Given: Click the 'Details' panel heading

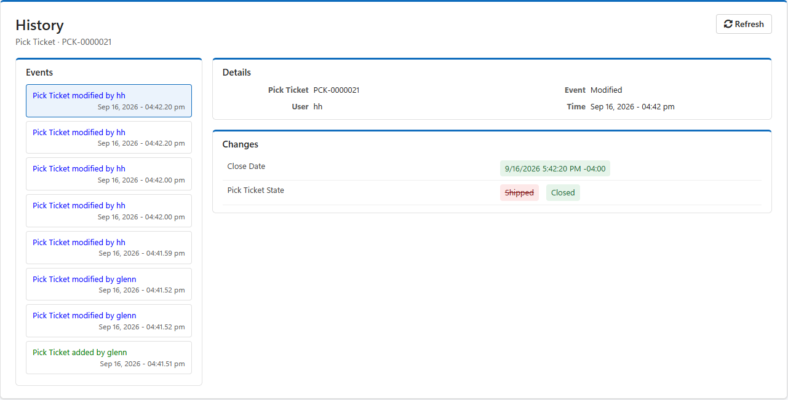Looking at the screenshot, I should tap(237, 73).
